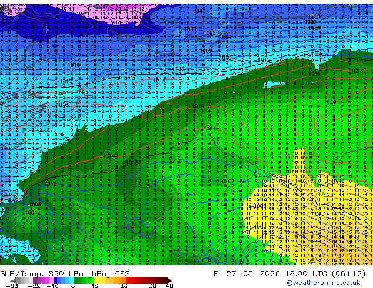
Task: Click the yellow legend segment above 12
Action: (x=96, y=280)
